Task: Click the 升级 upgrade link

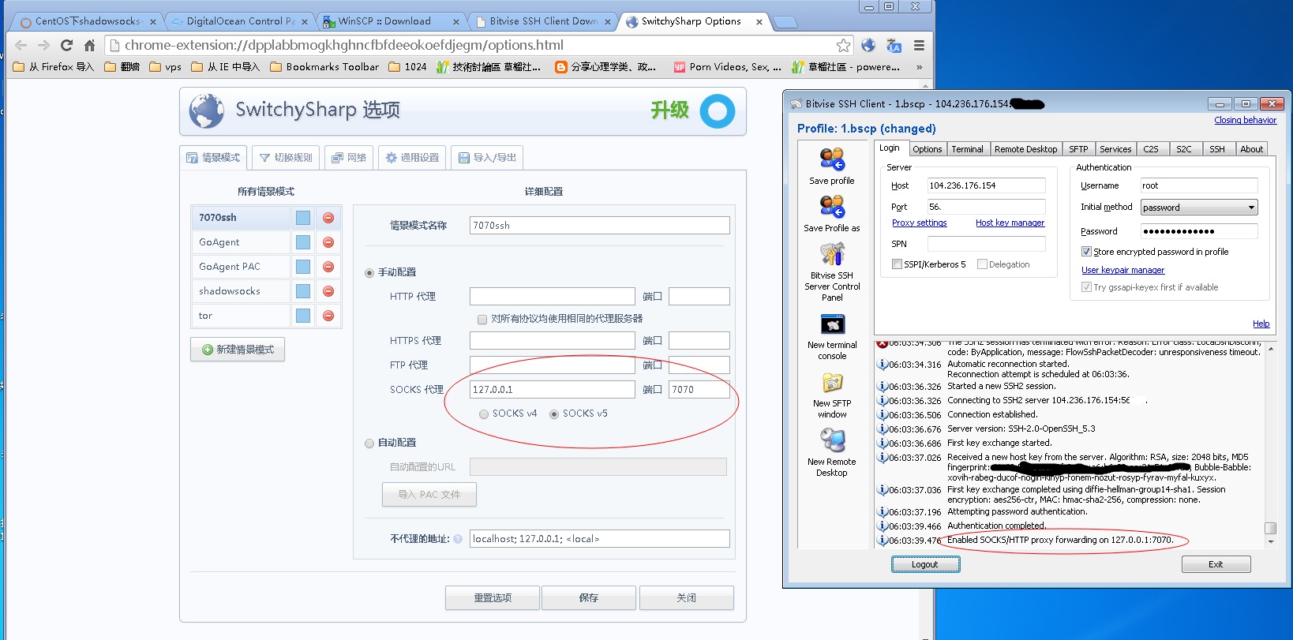Action: pyautogui.click(x=669, y=110)
